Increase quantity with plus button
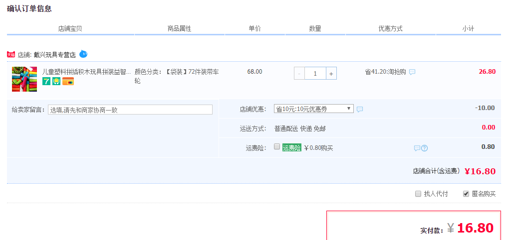Image resolution: width=505 pixels, height=240 pixels. [x=331, y=74]
